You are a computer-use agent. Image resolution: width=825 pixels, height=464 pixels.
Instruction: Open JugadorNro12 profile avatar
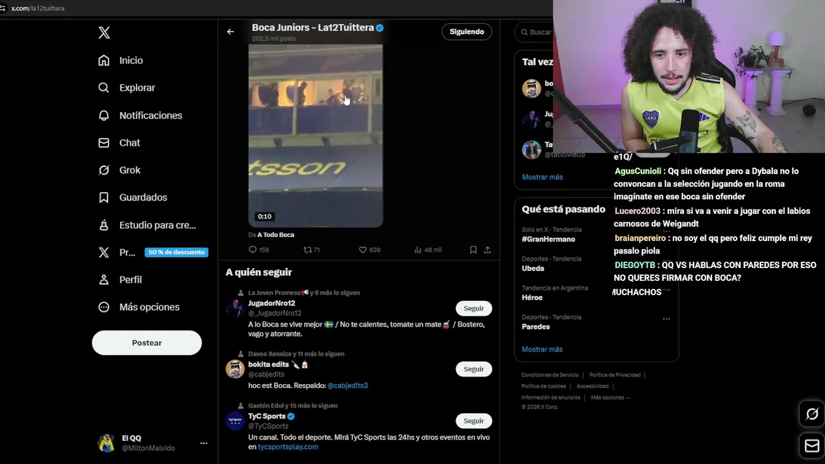235,308
